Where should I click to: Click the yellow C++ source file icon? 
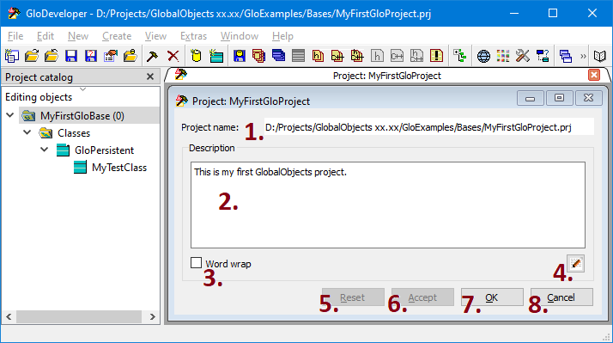click(x=337, y=56)
